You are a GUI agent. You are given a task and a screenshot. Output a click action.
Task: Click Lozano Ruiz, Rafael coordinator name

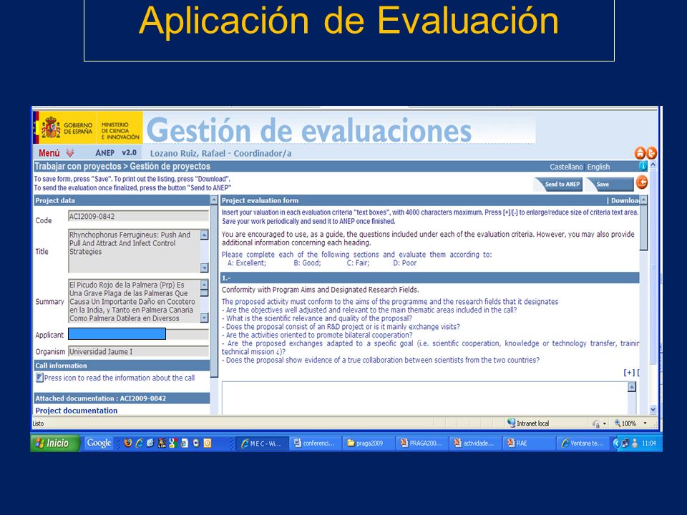coord(220,153)
